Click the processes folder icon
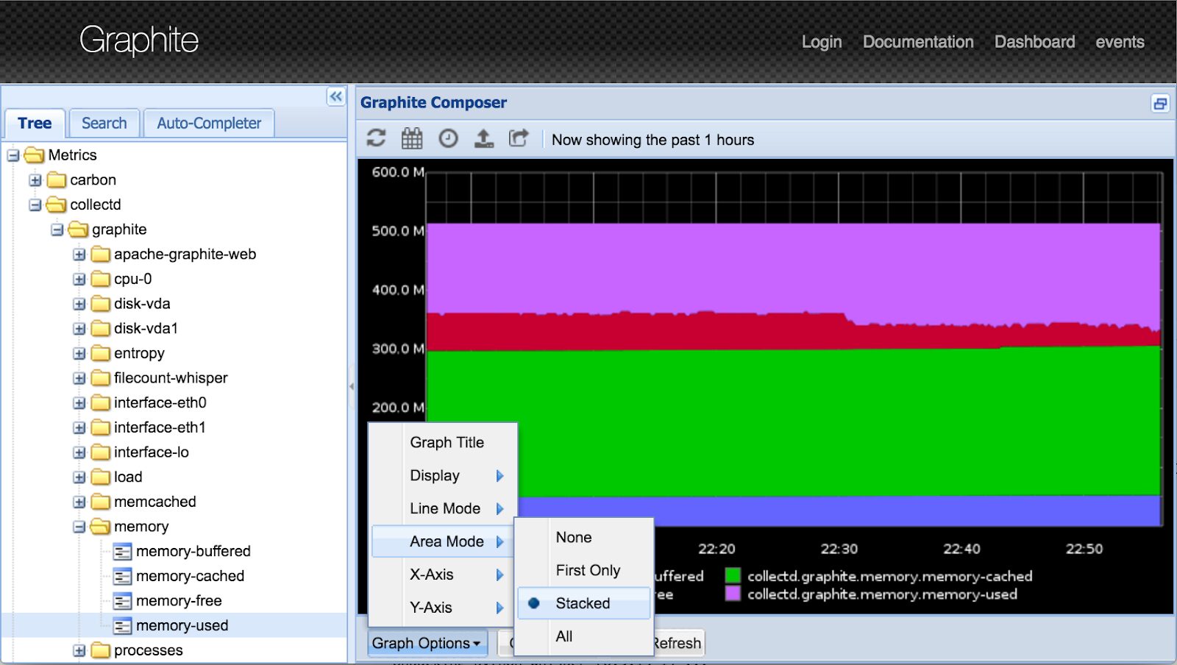Screen dimensions: 1177x665 coord(100,650)
